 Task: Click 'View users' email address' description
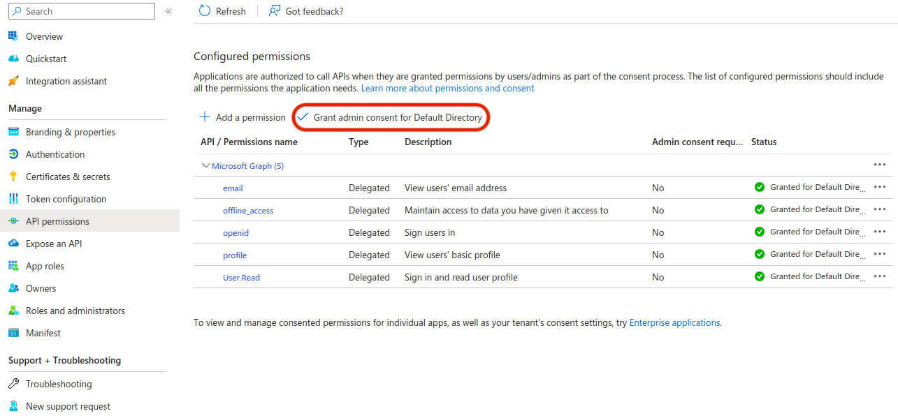pyautogui.click(x=456, y=188)
